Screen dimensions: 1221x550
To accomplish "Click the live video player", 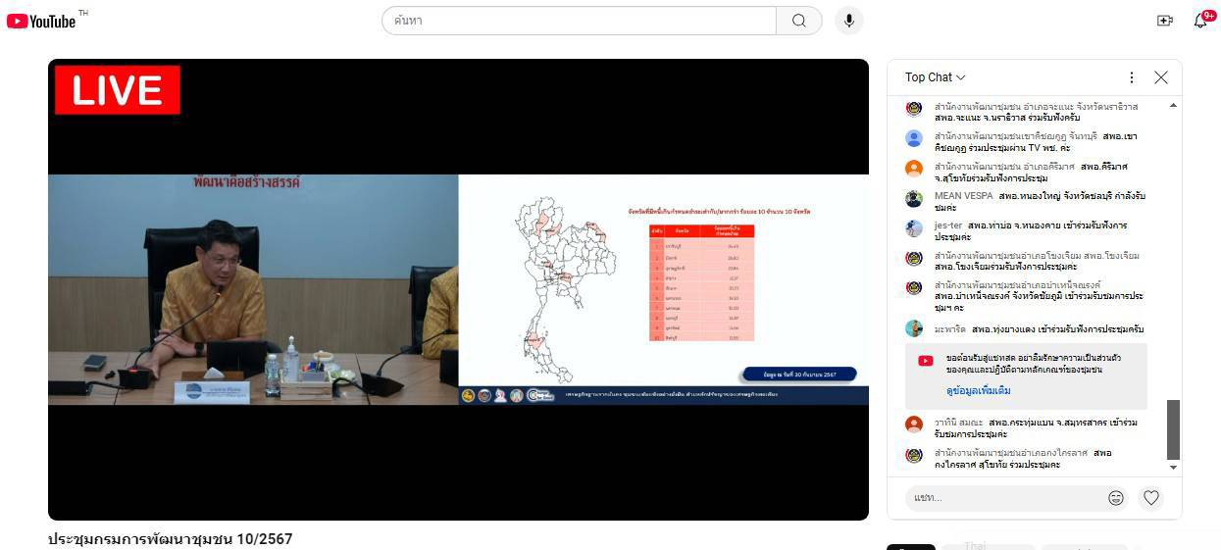I will pyautogui.click(x=458, y=289).
